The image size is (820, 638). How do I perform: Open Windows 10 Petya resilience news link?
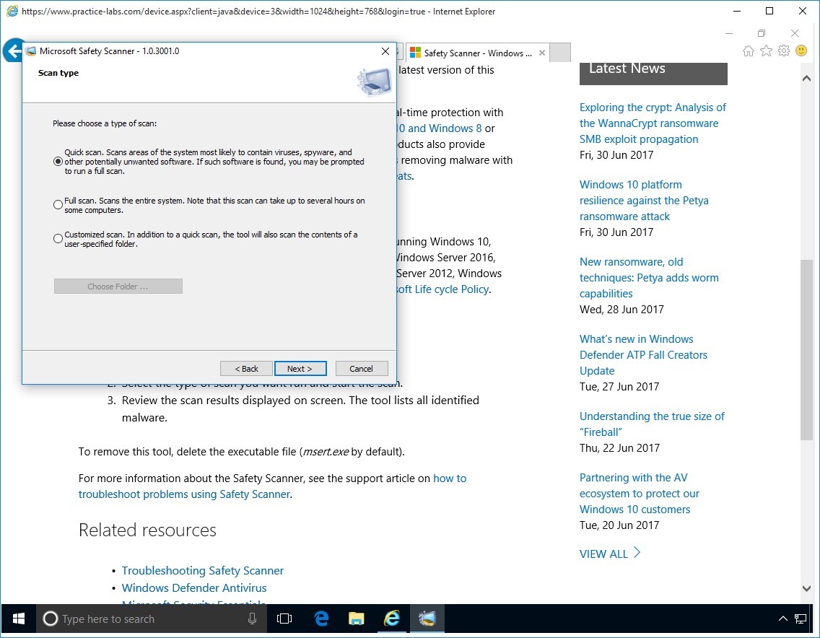(x=644, y=201)
